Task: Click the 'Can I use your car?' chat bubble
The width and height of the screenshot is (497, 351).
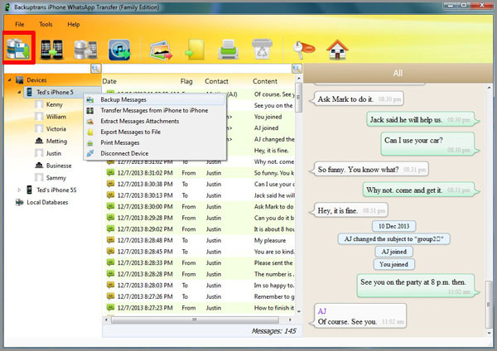Action: (428, 144)
